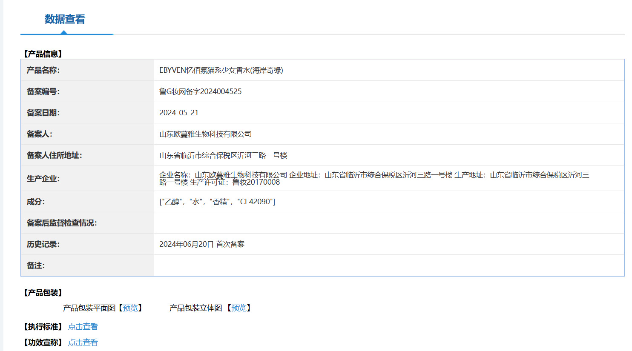Screen dimensions: 632x351
Task: Click filing date 2024-05-21
Action: click(x=179, y=113)
